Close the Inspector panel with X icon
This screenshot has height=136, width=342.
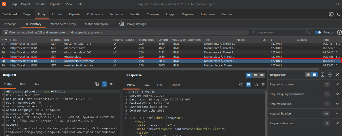point(337,75)
